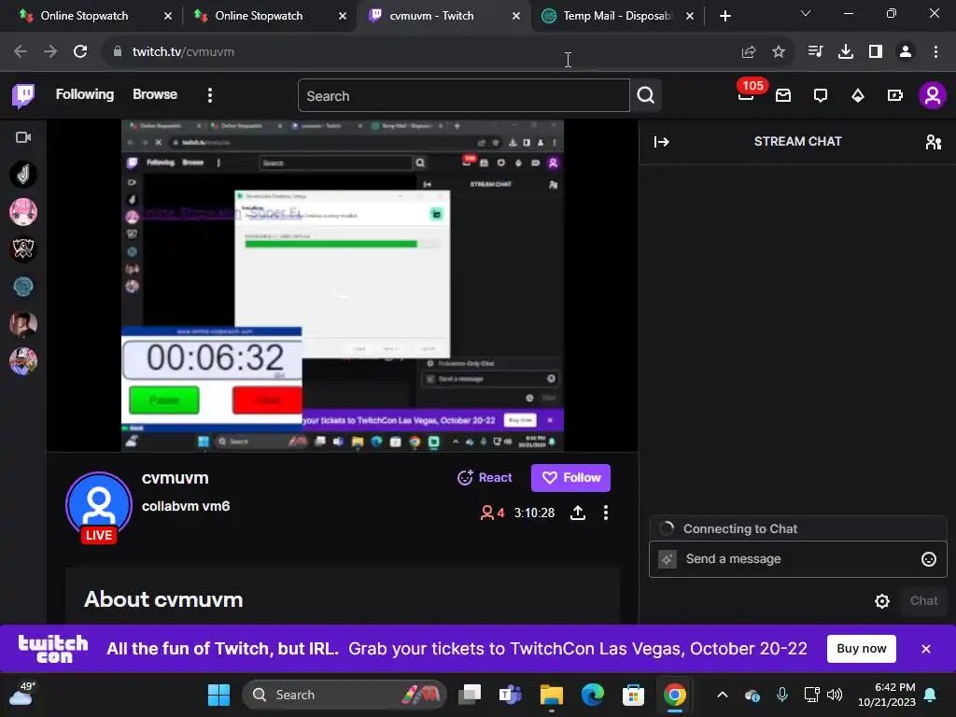Open Microsoft Edge from the taskbar
The width and height of the screenshot is (956, 717).
(x=592, y=695)
